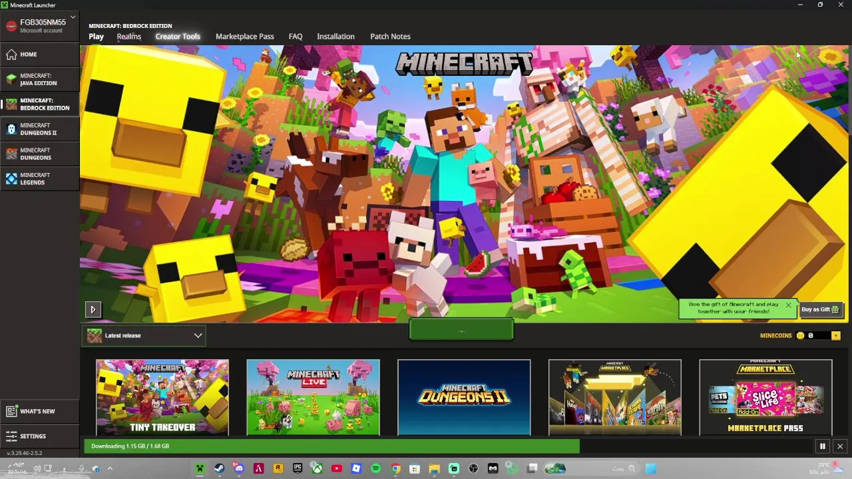
Task: Open the Home section in the sidebar
Action: [40, 55]
